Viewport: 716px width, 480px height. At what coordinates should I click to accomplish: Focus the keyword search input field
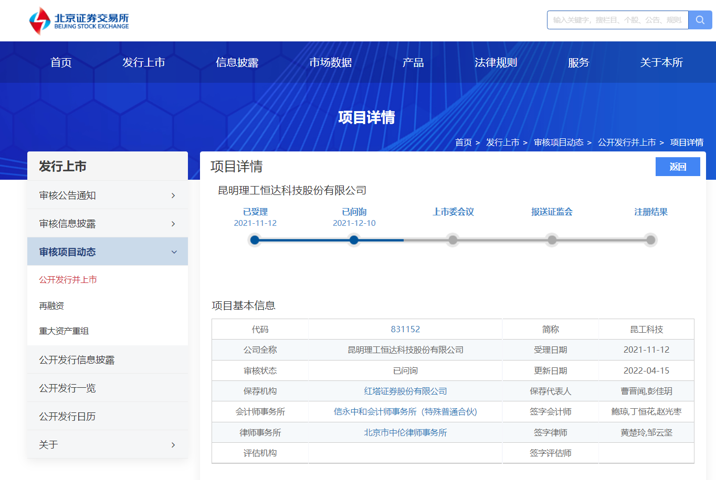617,20
